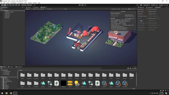Click the Windows Start button
The image size is (169, 95).
pos(2,93)
